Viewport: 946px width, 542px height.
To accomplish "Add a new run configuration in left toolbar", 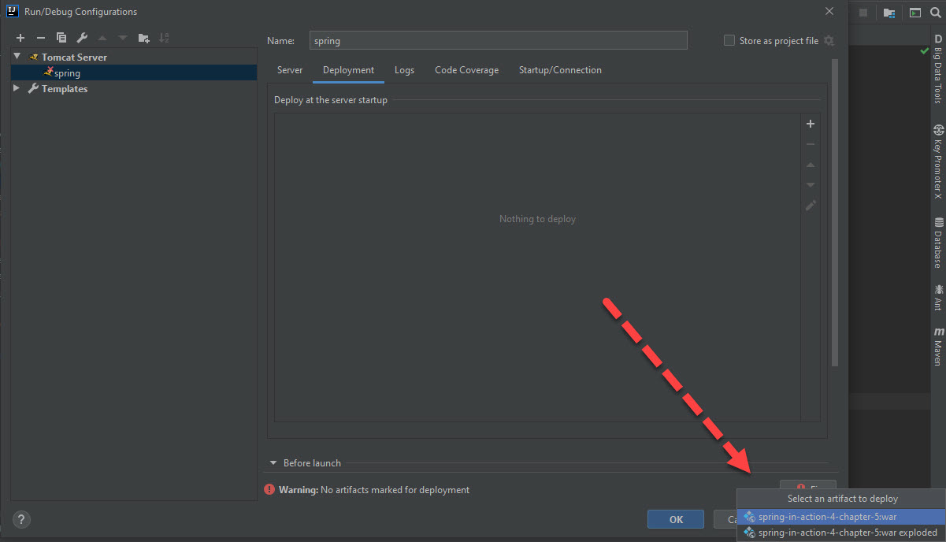I will click(20, 38).
